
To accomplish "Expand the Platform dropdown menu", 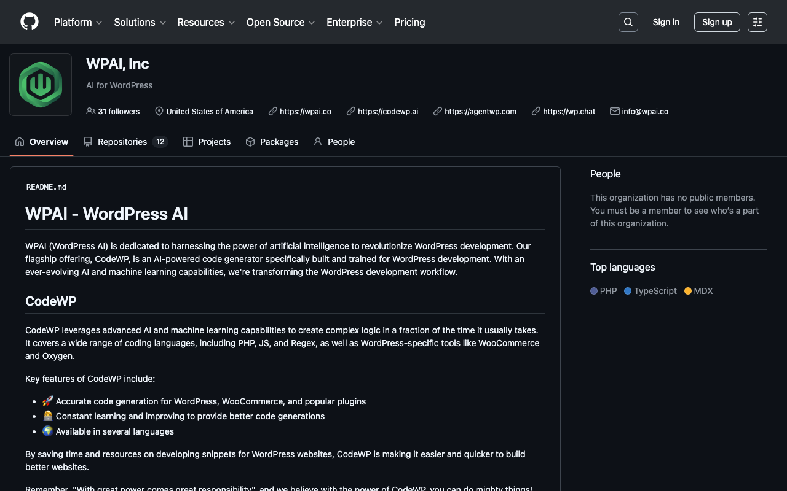I will 78,22.
